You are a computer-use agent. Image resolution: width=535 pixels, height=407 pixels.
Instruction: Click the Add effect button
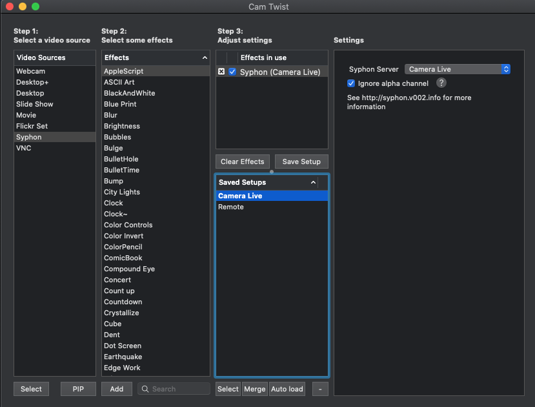(117, 389)
